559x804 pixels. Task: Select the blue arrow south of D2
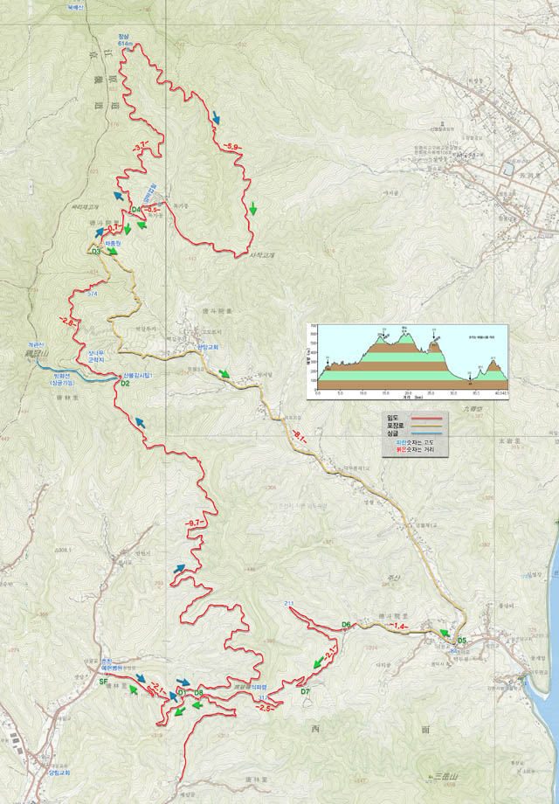point(138,422)
